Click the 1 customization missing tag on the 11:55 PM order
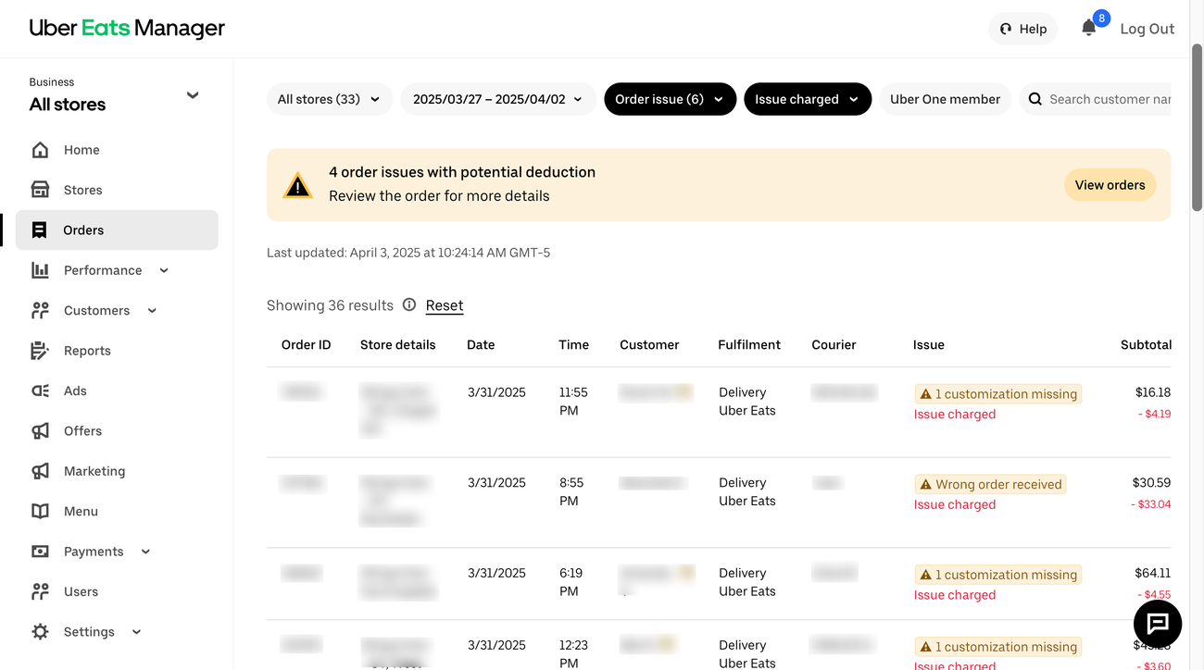This screenshot has height=670, width=1204. coord(997,393)
